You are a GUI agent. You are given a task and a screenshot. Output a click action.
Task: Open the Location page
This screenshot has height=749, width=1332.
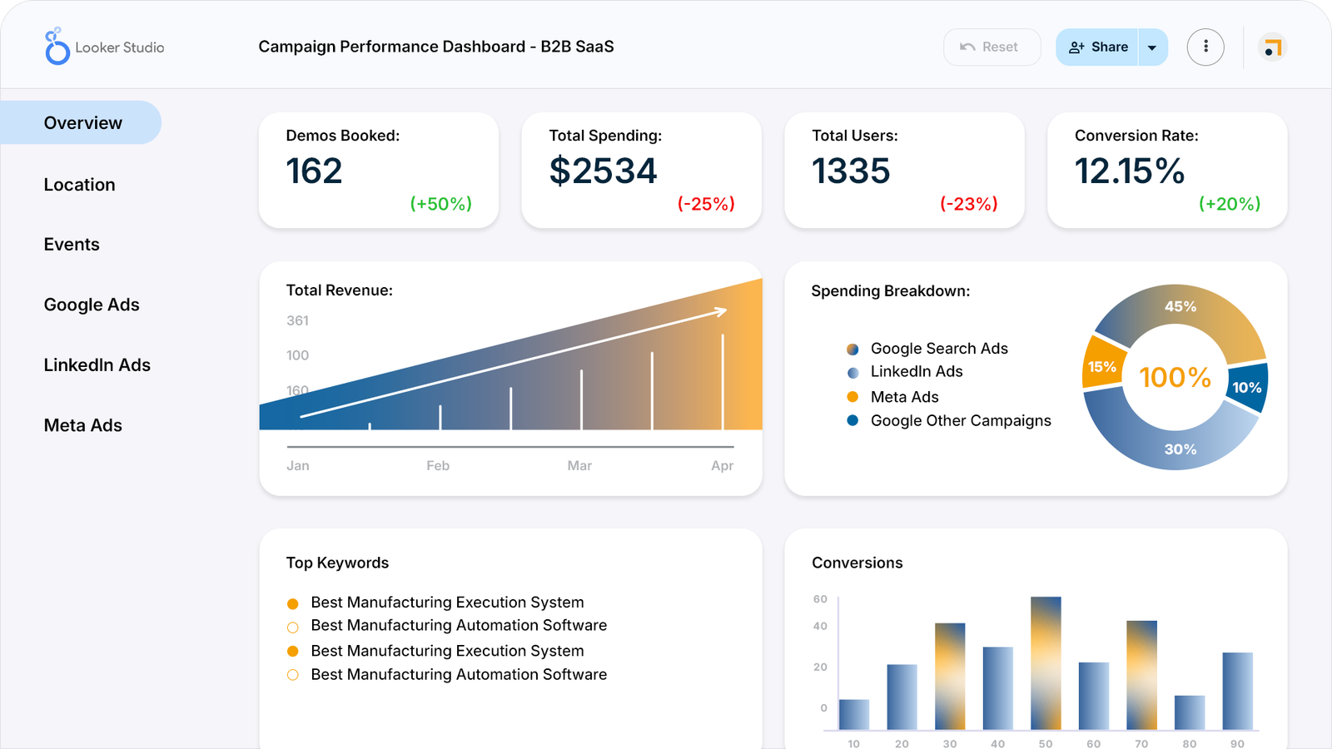(x=80, y=185)
